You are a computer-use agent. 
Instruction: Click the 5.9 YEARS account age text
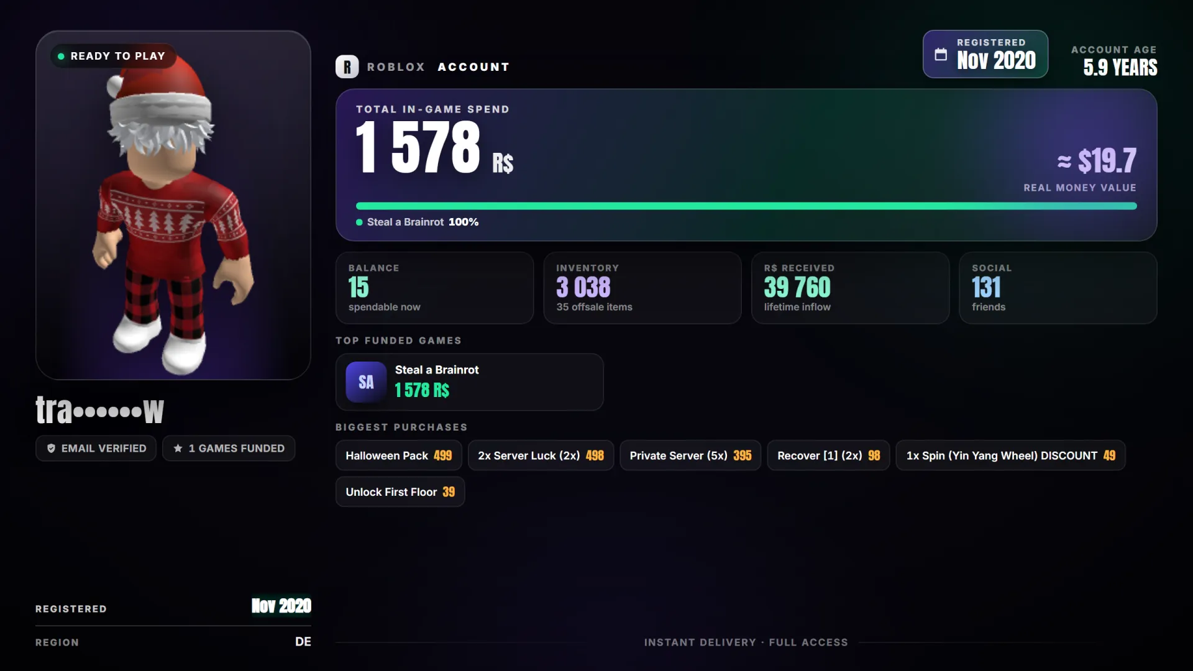click(x=1120, y=67)
